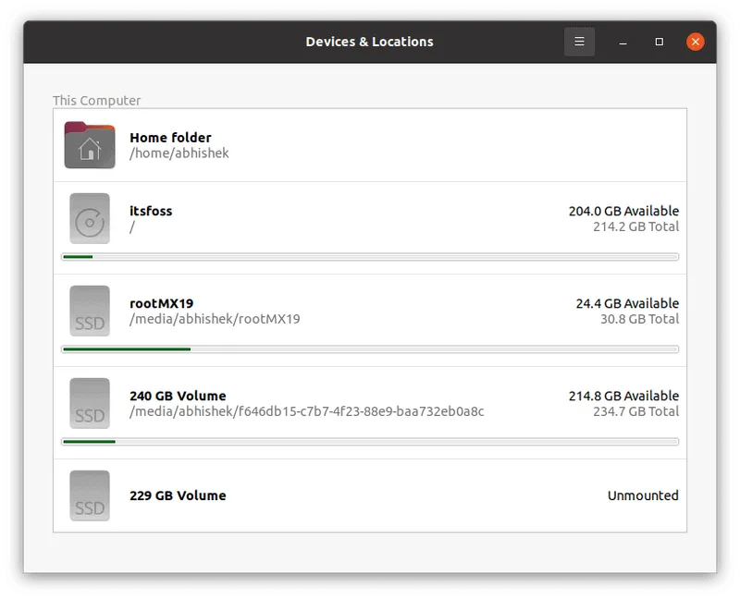Close the Devices & Locations window
The width and height of the screenshot is (740, 599).
[x=696, y=42]
